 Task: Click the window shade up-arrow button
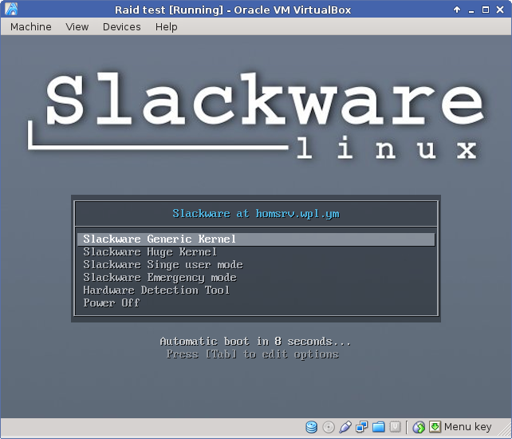457,10
